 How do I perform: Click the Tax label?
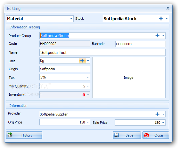[12, 78]
